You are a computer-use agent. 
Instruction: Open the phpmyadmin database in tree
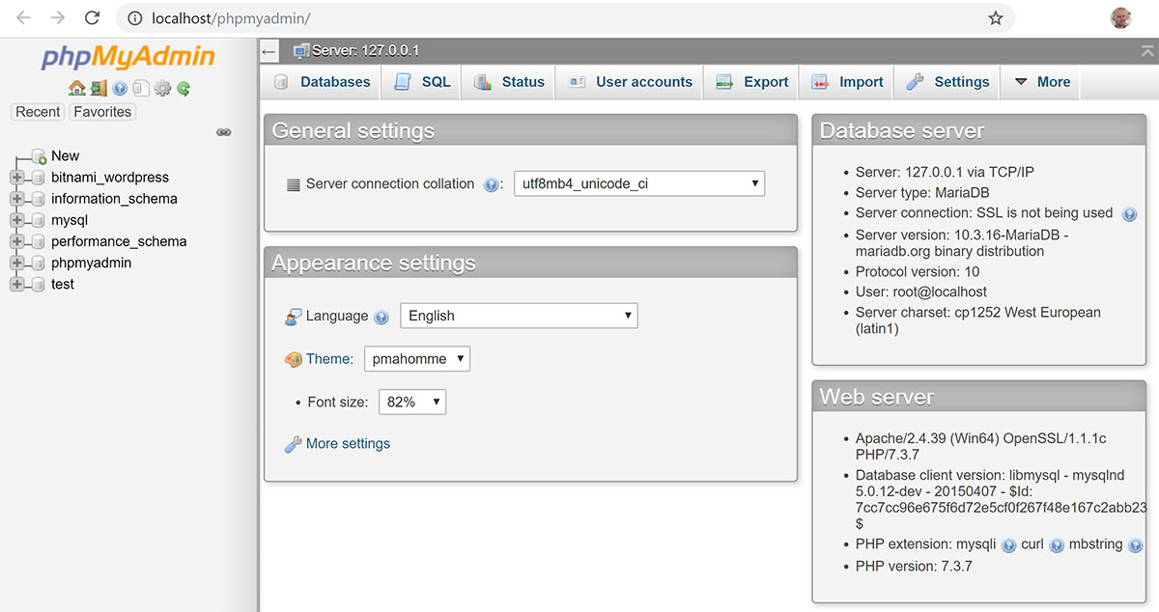tap(91, 263)
